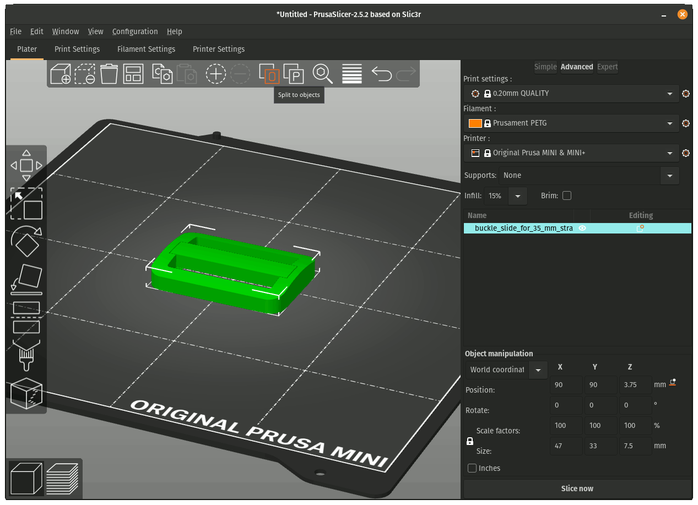
Task: Select the Rotate tool
Action: click(26, 242)
